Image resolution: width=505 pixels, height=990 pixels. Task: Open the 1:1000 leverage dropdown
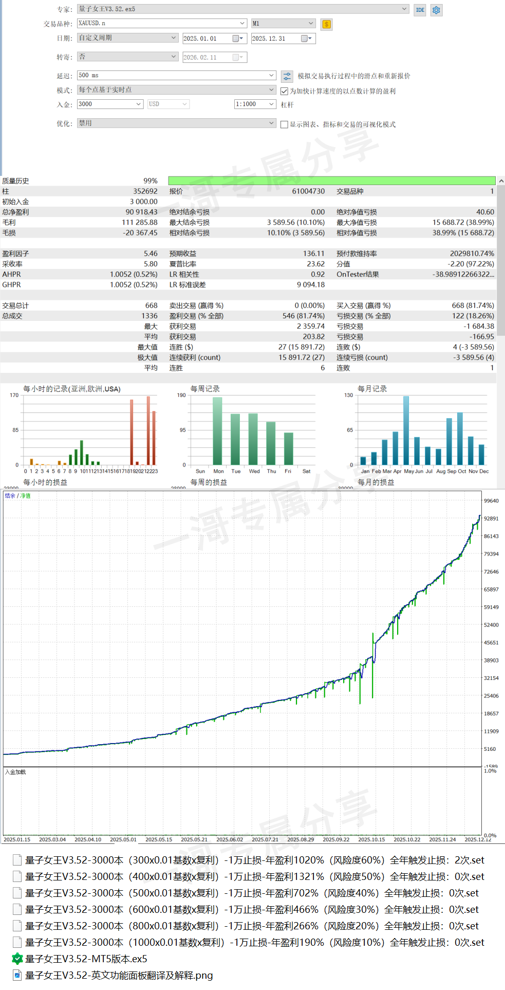pos(271,104)
